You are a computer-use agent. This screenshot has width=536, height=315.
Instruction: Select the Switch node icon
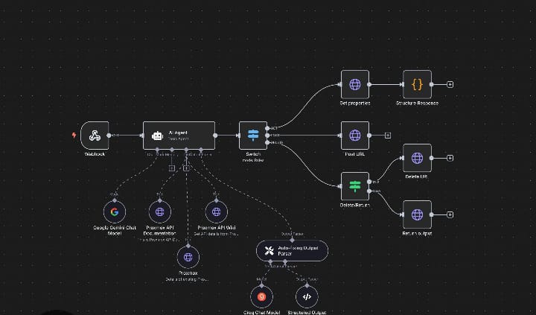253,136
